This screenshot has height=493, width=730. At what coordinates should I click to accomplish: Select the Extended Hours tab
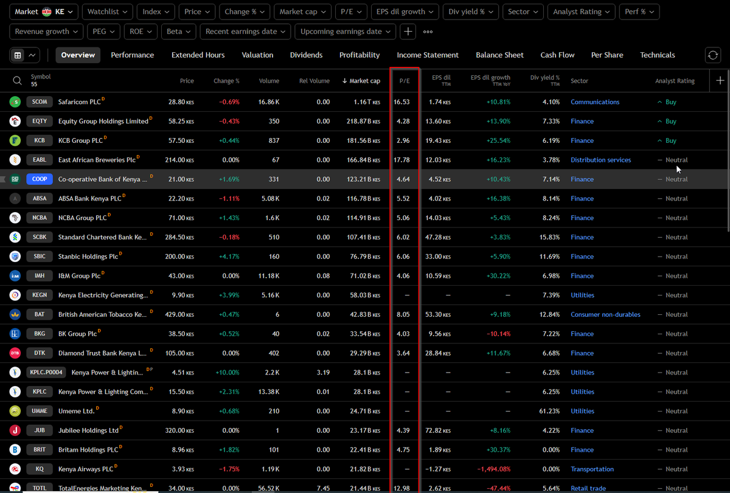(198, 55)
